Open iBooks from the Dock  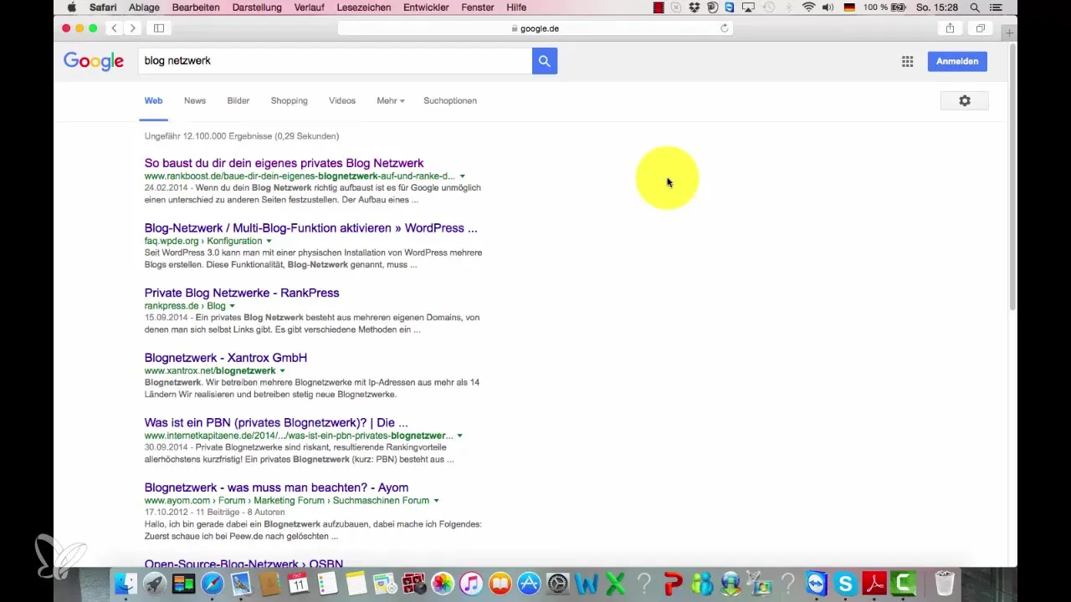click(500, 584)
